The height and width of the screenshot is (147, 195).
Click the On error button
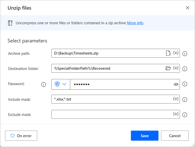click(x=21, y=136)
